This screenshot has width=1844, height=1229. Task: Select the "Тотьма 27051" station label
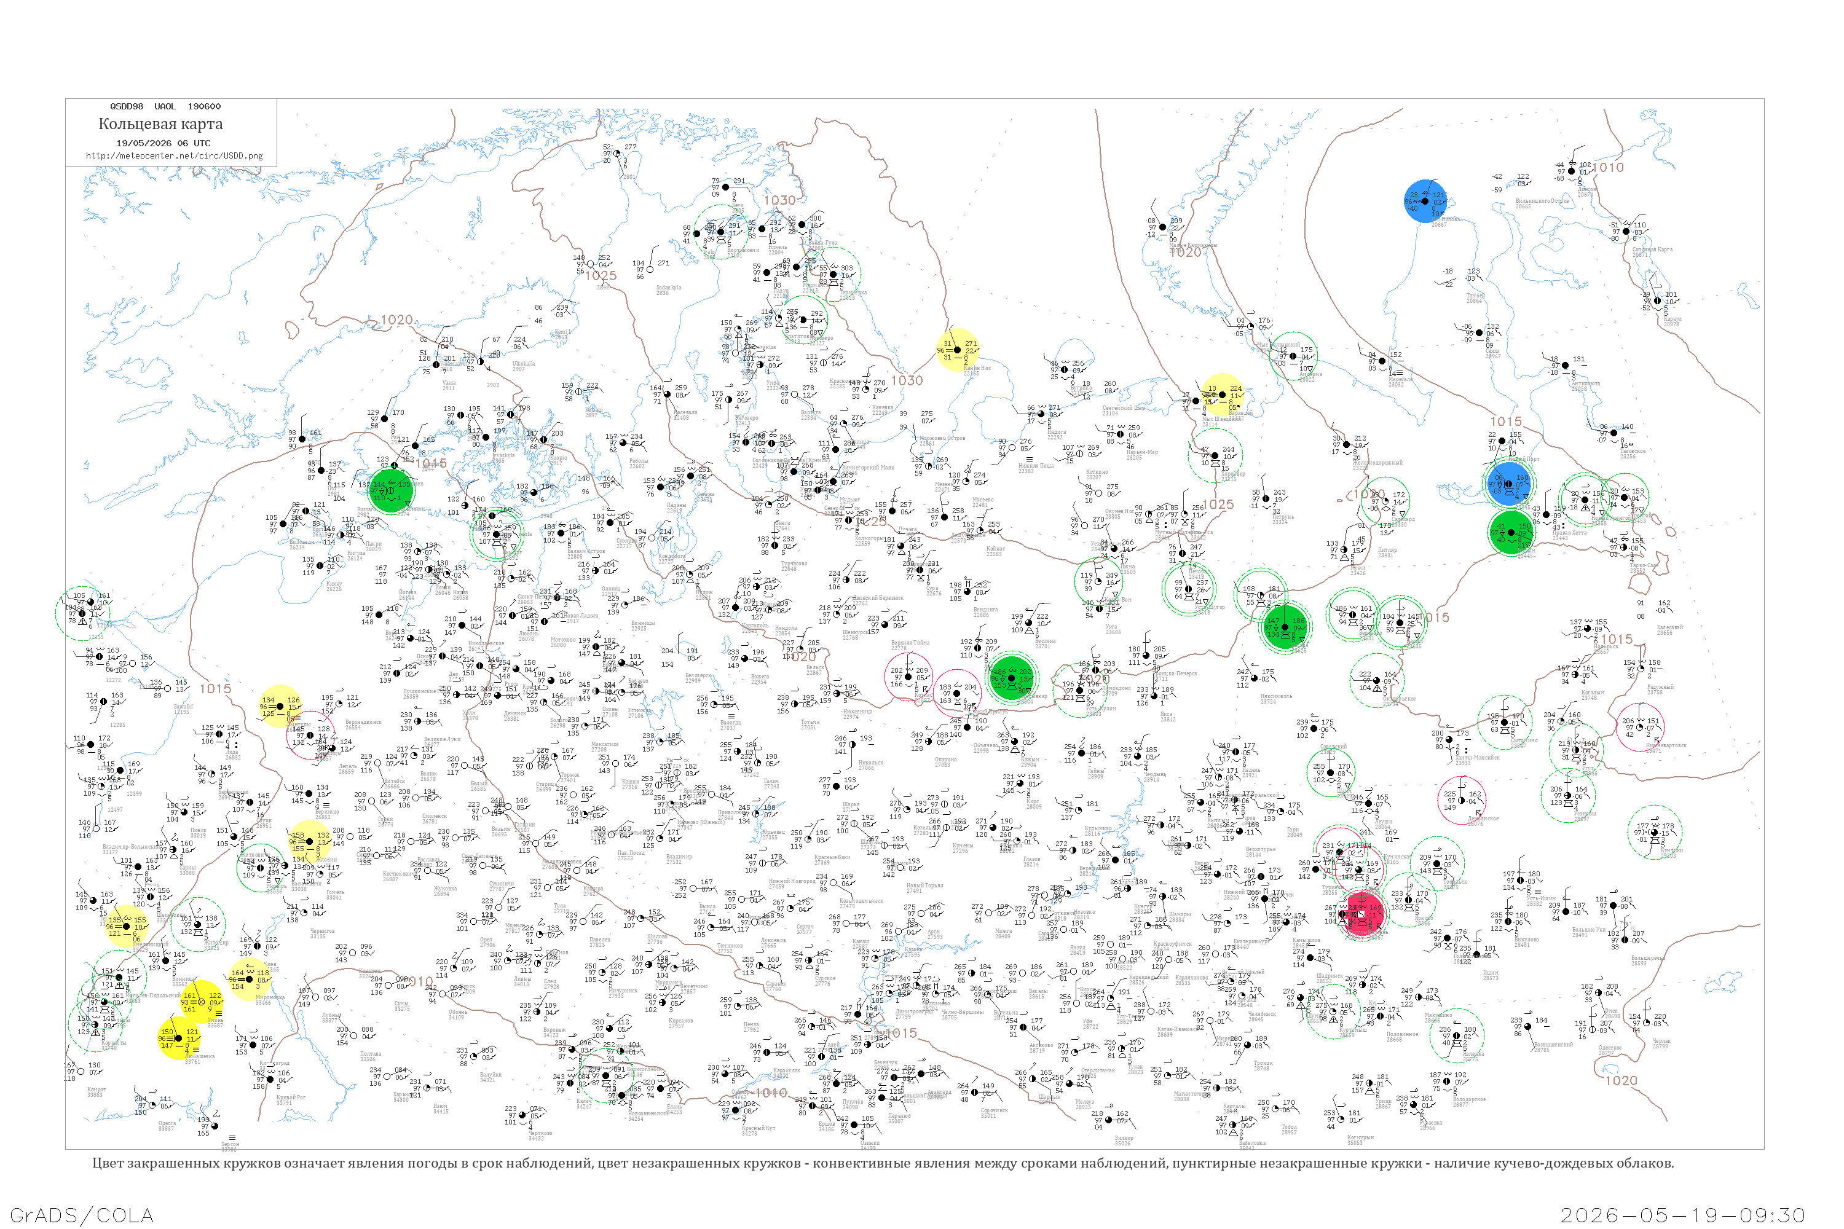coord(811,725)
